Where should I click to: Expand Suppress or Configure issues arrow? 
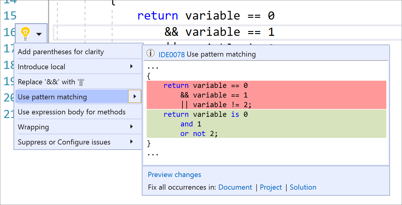[132, 142]
